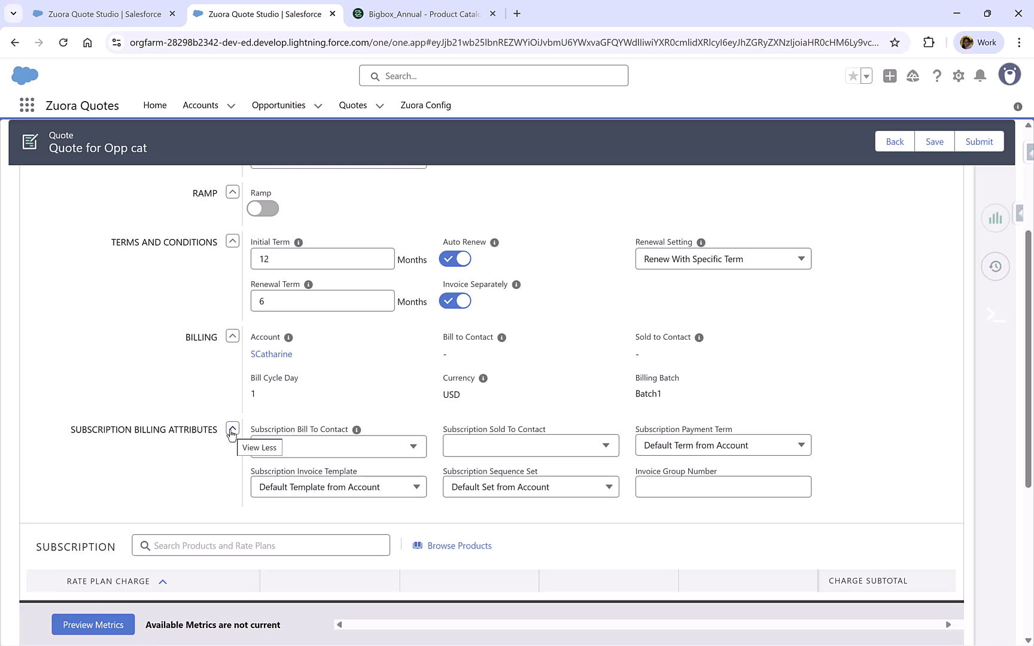The height and width of the screenshot is (646, 1034).
Task: Open the notifications bell
Action: coord(980,76)
